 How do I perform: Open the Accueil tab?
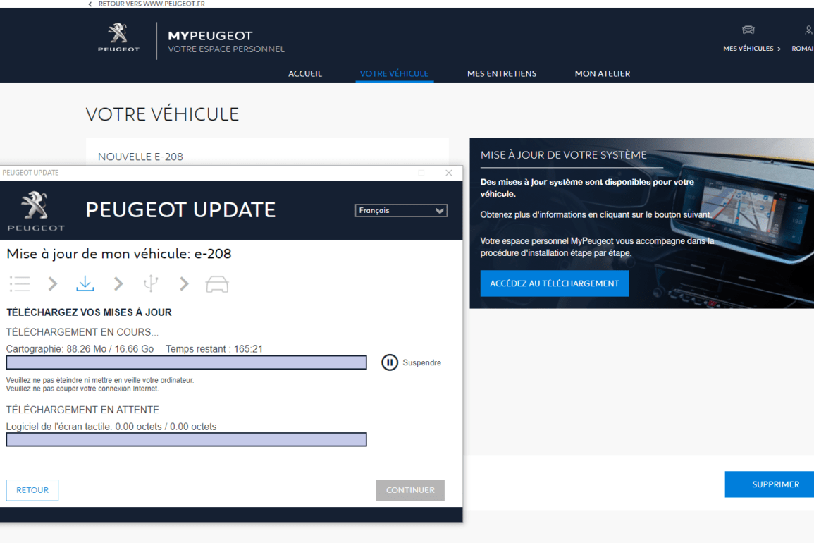click(x=305, y=73)
